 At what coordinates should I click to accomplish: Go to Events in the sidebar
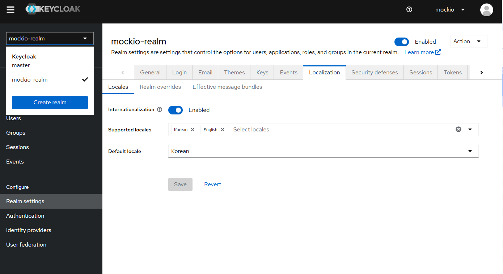click(x=51, y=162)
